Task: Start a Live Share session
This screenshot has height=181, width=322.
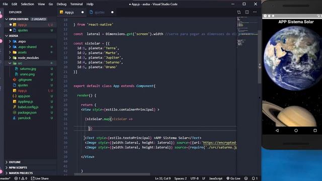Action: [40, 178]
